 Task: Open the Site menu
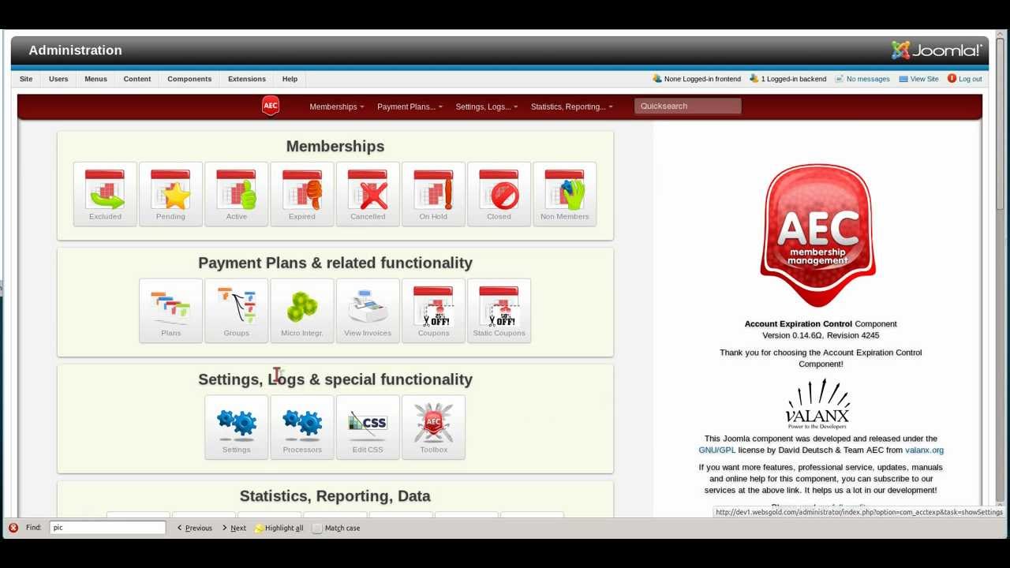[26, 79]
